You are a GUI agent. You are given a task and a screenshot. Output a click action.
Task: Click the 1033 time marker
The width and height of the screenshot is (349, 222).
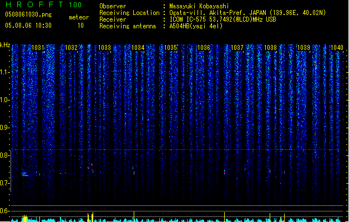104,48
